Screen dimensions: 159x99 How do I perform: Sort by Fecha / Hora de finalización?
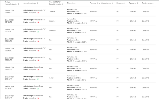[x=18, y=4]
